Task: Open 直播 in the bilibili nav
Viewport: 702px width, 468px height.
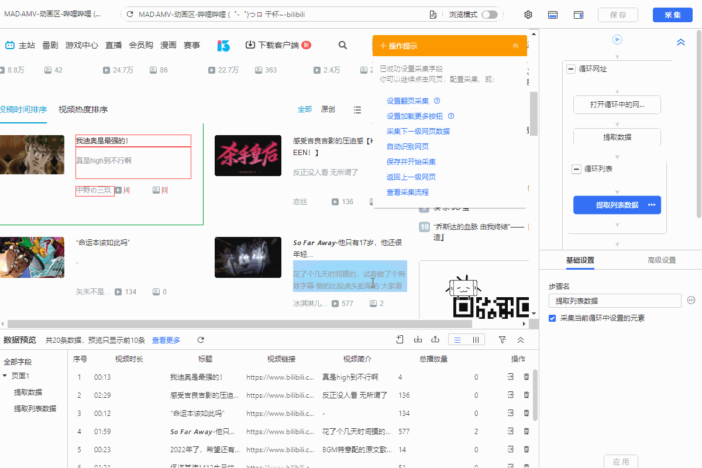Action: tap(113, 45)
